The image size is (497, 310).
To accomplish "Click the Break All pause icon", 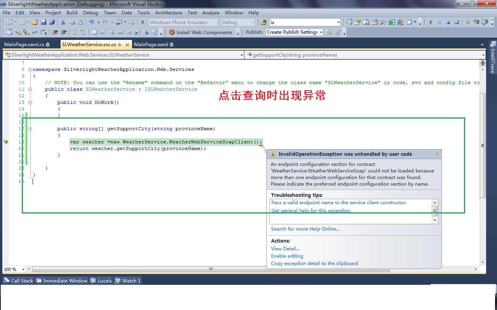I will tap(439, 22).
